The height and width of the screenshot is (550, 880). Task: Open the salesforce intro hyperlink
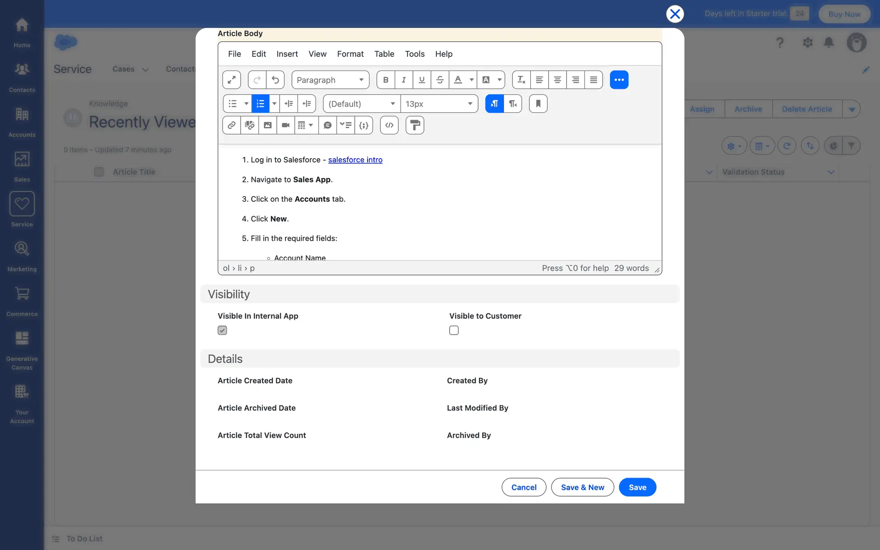[x=355, y=160]
